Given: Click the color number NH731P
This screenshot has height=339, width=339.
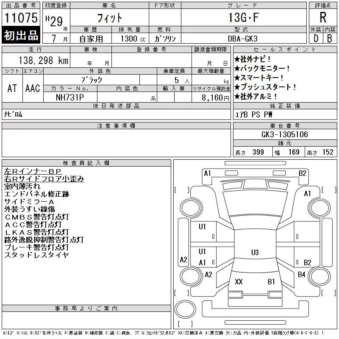Looking at the screenshot, I should pyautogui.click(x=70, y=97).
